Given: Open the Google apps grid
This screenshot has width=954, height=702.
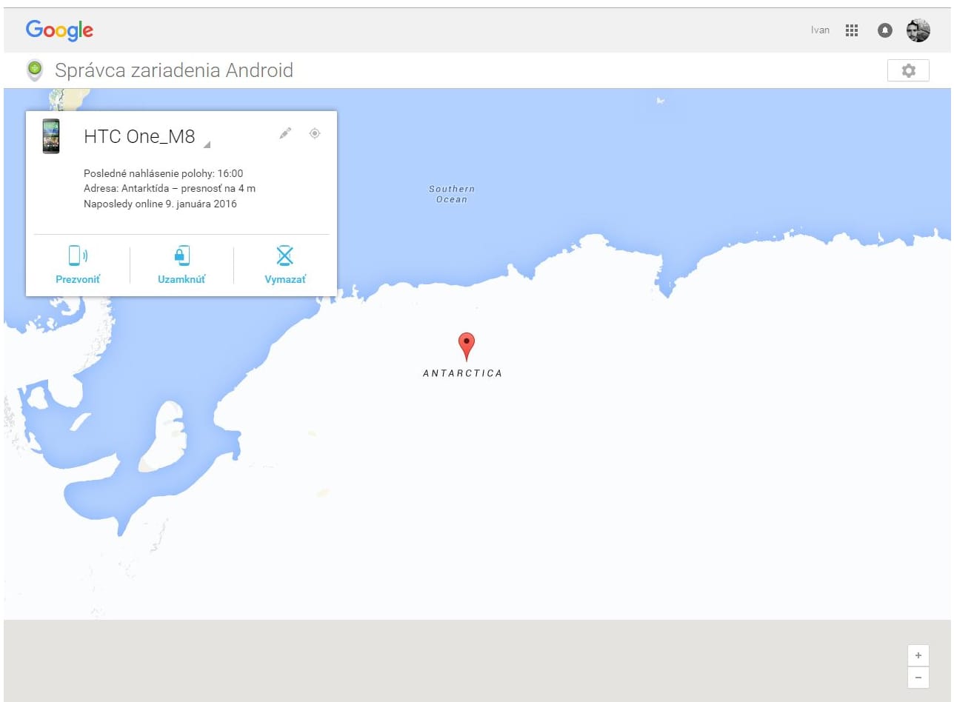Looking at the screenshot, I should click(852, 30).
